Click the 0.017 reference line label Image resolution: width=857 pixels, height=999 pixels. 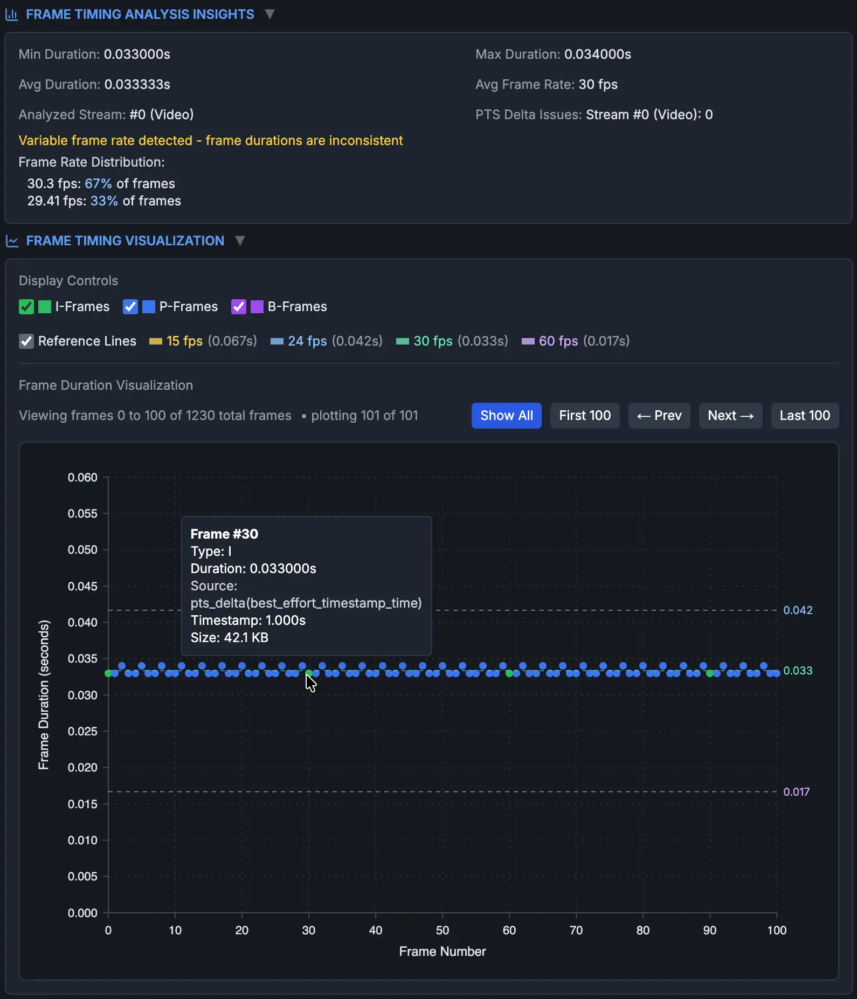coord(797,792)
